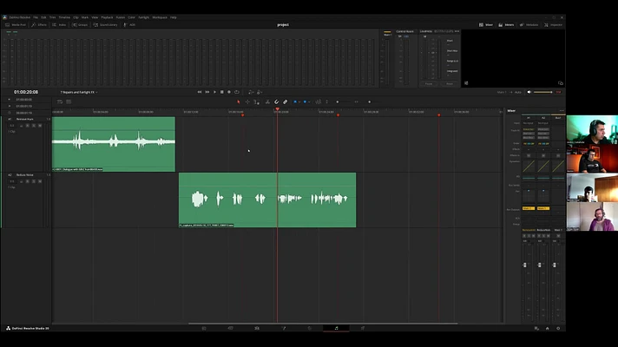Screen dimensions: 618x347
Task: Open the Effects library panel
Action: coord(39,25)
